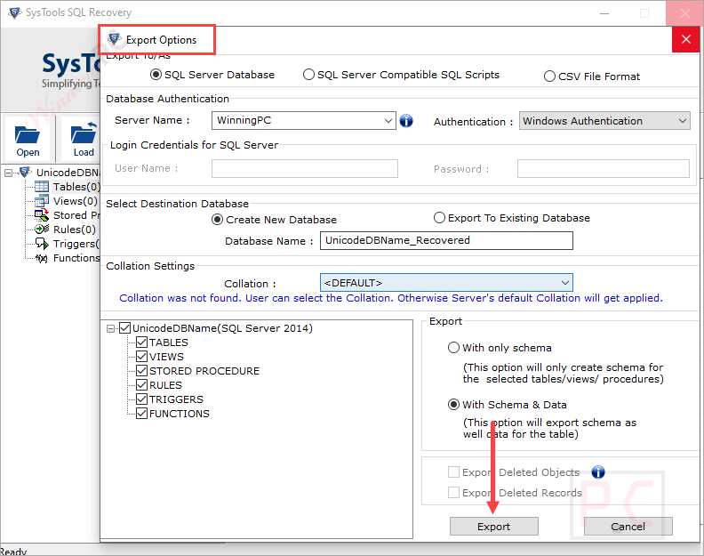
Task: Close the SysTools SQL Recovery main window
Action: pos(684,13)
